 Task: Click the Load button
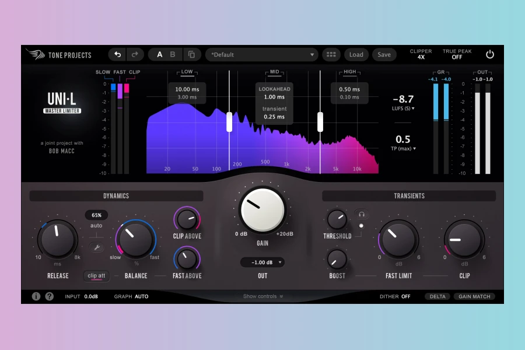coord(356,55)
